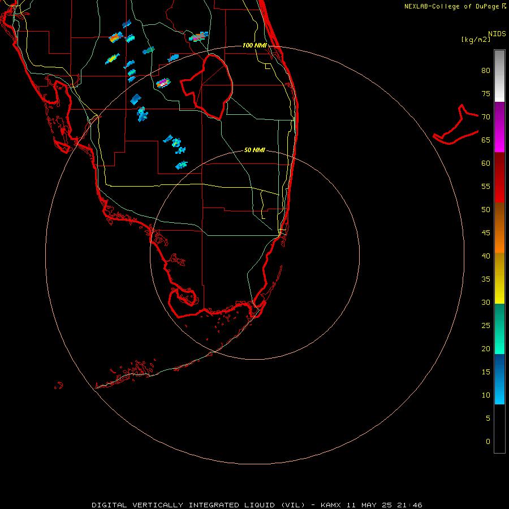Select the yellow segment of the color scale
509x509 pixels.
click(499, 278)
